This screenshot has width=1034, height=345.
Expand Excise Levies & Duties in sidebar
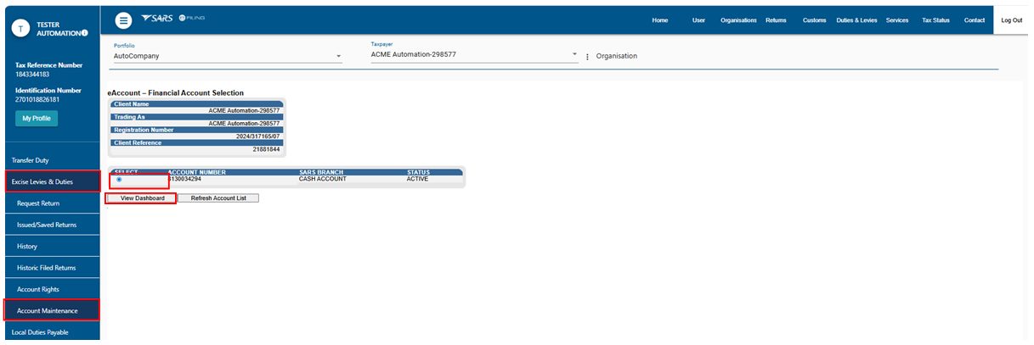tap(50, 181)
